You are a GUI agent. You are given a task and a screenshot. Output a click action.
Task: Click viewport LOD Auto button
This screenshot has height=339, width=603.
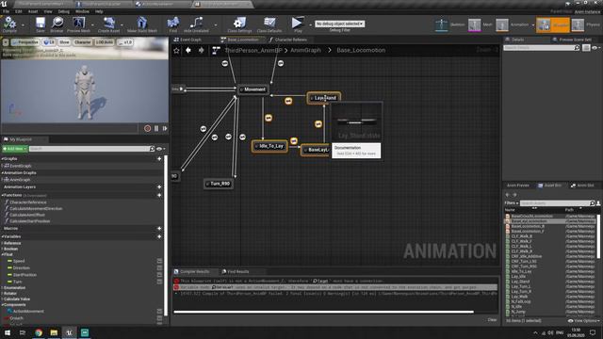point(105,42)
